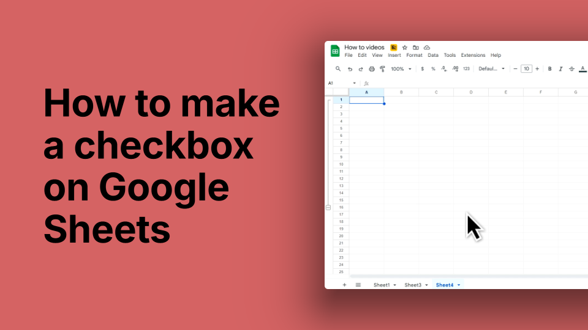The image size is (588, 330).
Task: Open the Sheet1 tab dropdown arrow
Action: click(394, 285)
